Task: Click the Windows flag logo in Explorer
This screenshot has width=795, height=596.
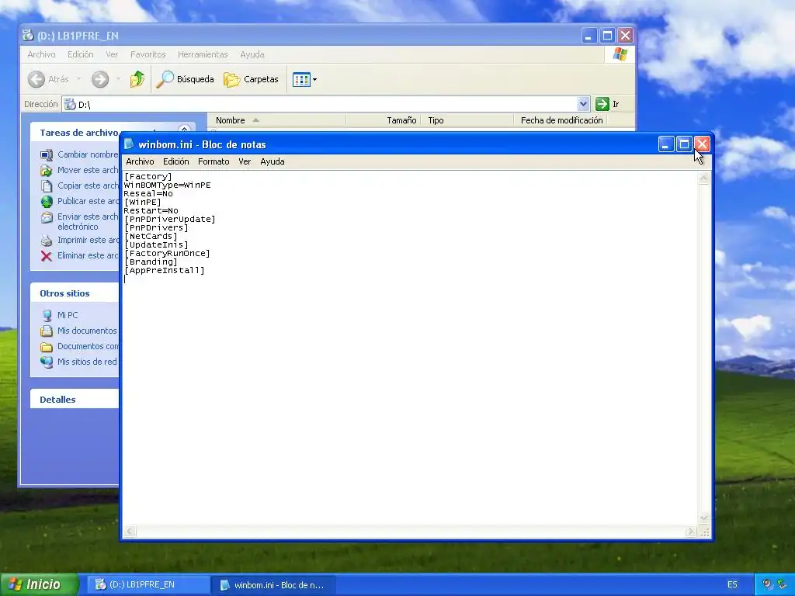Action: (x=620, y=54)
